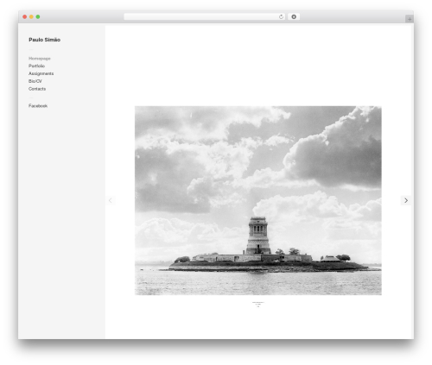Open the Contacts page
432x365 pixels.
[37, 89]
